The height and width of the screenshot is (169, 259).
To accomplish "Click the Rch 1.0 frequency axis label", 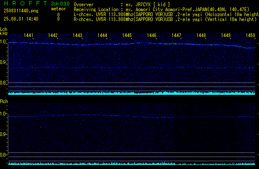I will (3, 114).
